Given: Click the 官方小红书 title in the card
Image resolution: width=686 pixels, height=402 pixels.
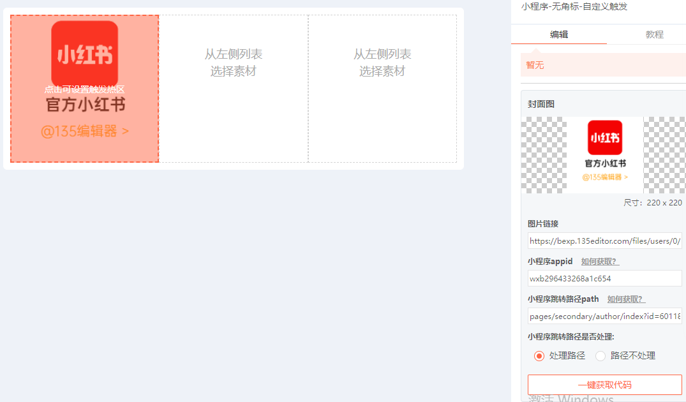Looking at the screenshot, I should pyautogui.click(x=86, y=105).
